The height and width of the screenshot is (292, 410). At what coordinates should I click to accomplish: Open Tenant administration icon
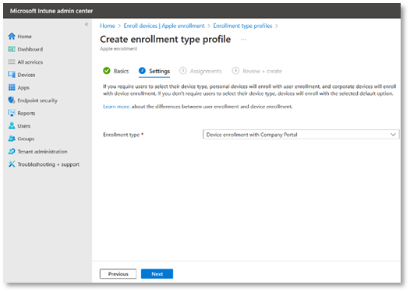(12, 152)
